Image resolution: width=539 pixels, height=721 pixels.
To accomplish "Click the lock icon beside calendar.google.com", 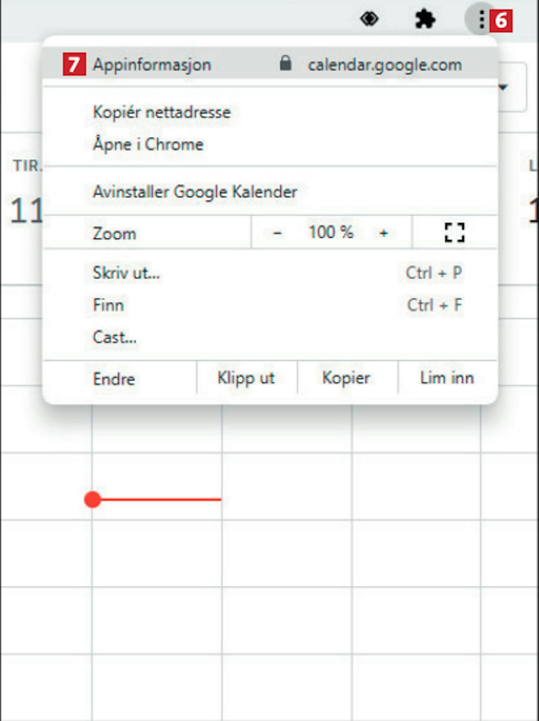I will (x=286, y=63).
